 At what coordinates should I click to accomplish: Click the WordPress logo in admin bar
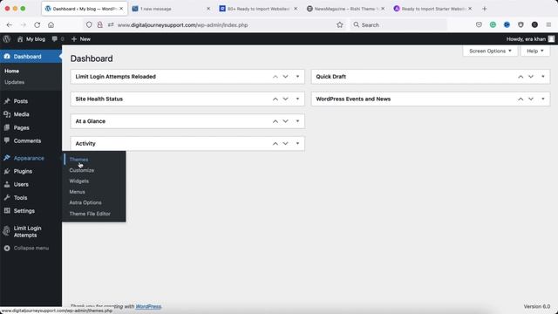click(x=7, y=39)
